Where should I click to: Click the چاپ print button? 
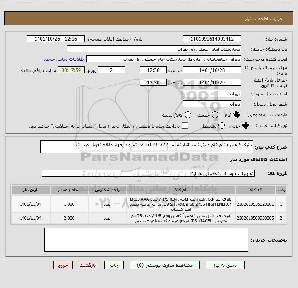114,265
